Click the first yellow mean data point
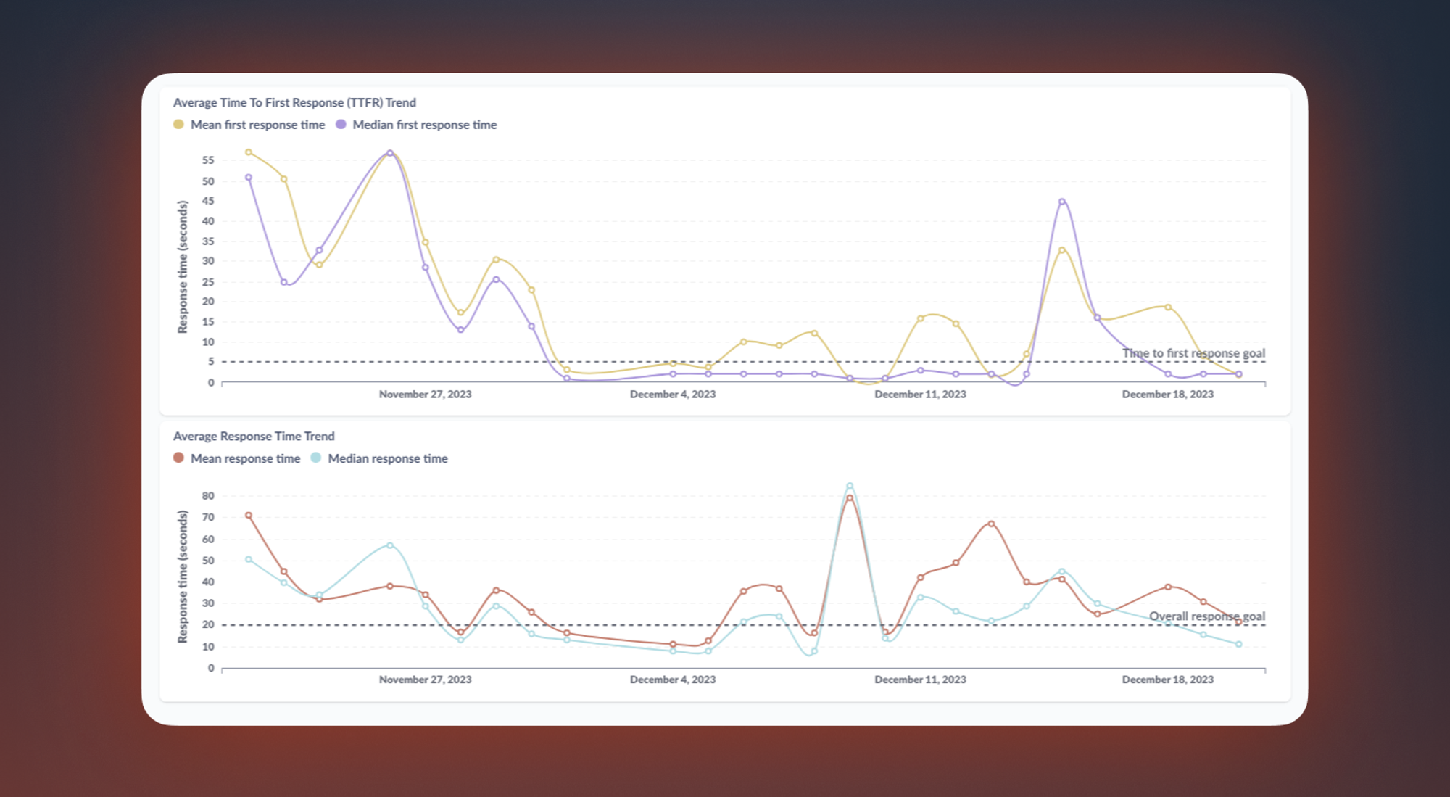Image resolution: width=1450 pixels, height=797 pixels. pos(249,152)
